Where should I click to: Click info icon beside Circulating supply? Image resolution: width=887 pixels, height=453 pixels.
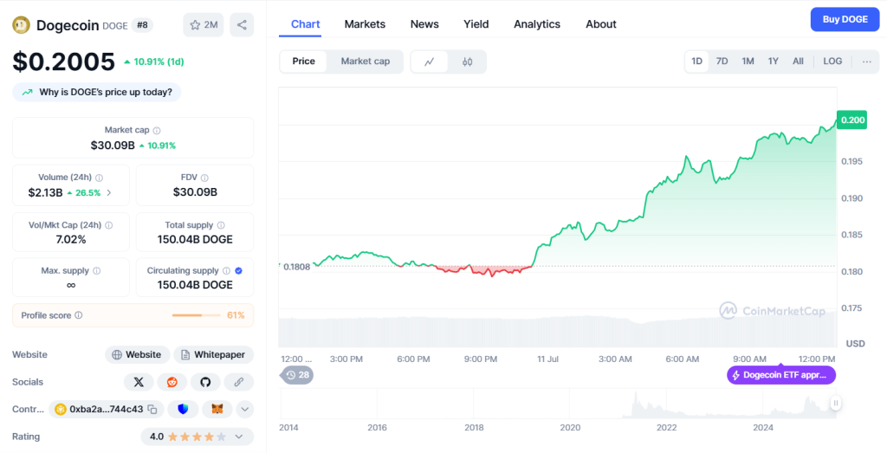click(226, 271)
